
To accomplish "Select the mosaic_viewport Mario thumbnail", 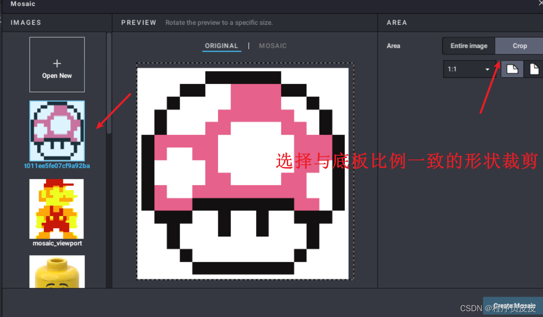I will pos(57,209).
